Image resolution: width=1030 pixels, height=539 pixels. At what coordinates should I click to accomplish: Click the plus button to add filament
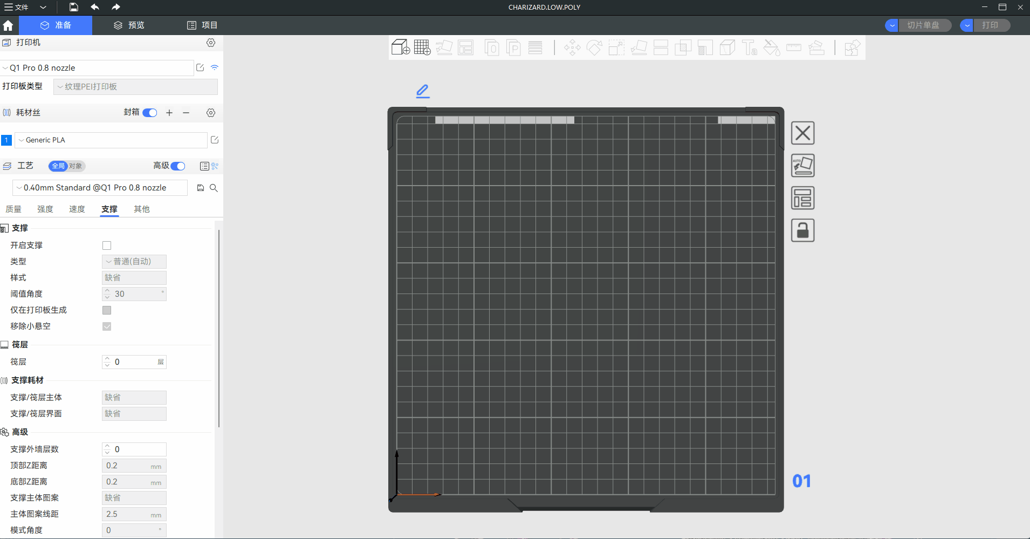tap(169, 113)
